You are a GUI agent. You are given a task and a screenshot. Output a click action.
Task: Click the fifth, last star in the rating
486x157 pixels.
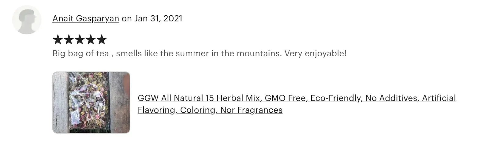[x=102, y=40]
